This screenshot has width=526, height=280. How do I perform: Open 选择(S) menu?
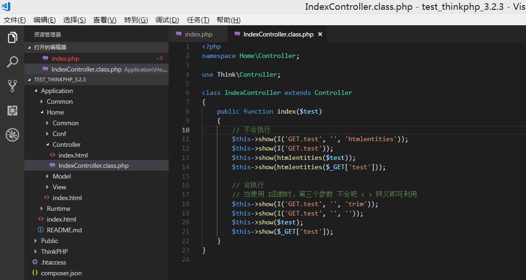(x=74, y=20)
